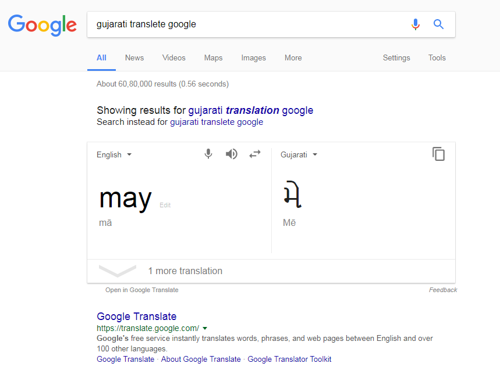Image resolution: width=500 pixels, height=374 pixels.
Task: Switch to the Images tab
Action: click(254, 58)
